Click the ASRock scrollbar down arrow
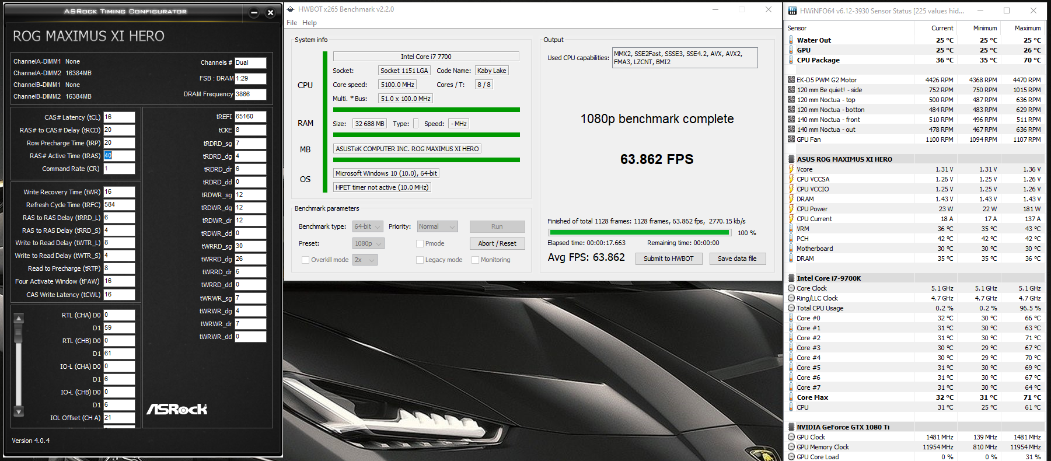The height and width of the screenshot is (461, 1051). [19, 411]
